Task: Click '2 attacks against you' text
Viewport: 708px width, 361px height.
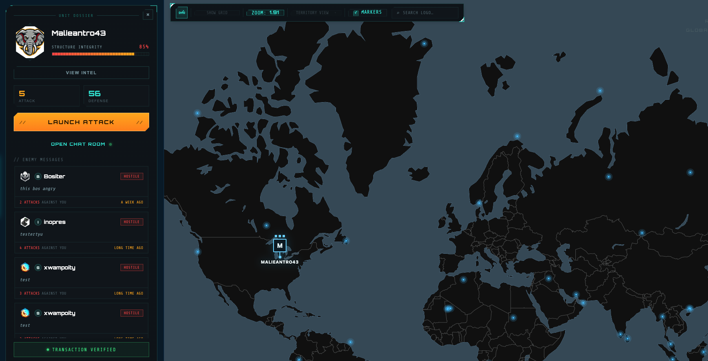Action: 43,202
